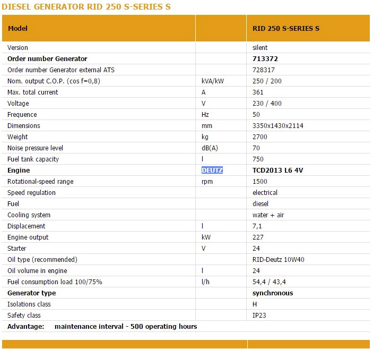
Task: Select engine model 'TCD2013 L6 4V'
Action: point(277,171)
